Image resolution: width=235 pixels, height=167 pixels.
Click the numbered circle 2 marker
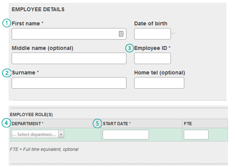point(7,73)
